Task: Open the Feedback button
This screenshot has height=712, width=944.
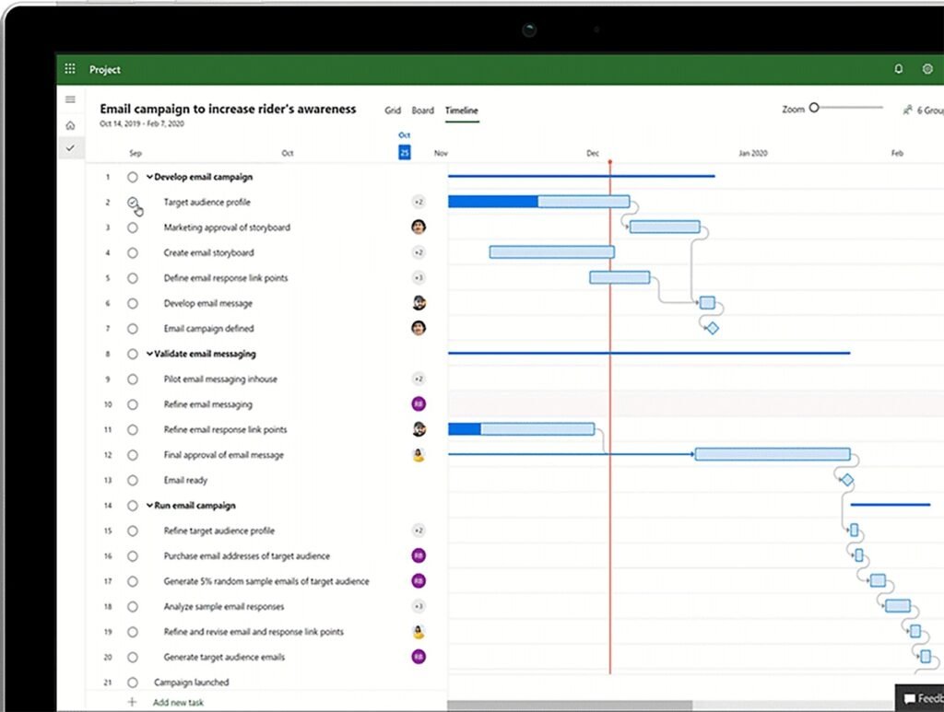Action: 922,698
